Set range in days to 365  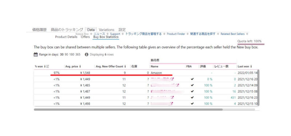pyautogui.click(x=78, y=55)
